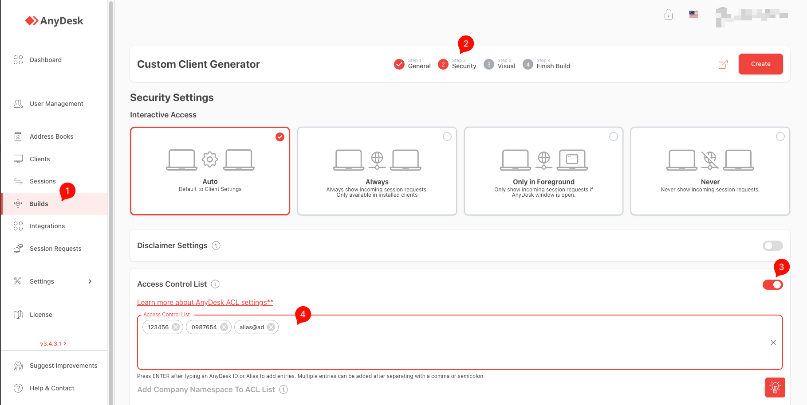Select Only in Foreground access option

coord(543,171)
